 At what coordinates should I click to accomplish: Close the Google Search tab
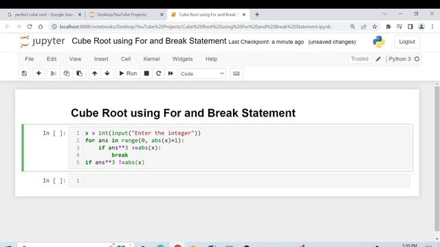[80, 14]
